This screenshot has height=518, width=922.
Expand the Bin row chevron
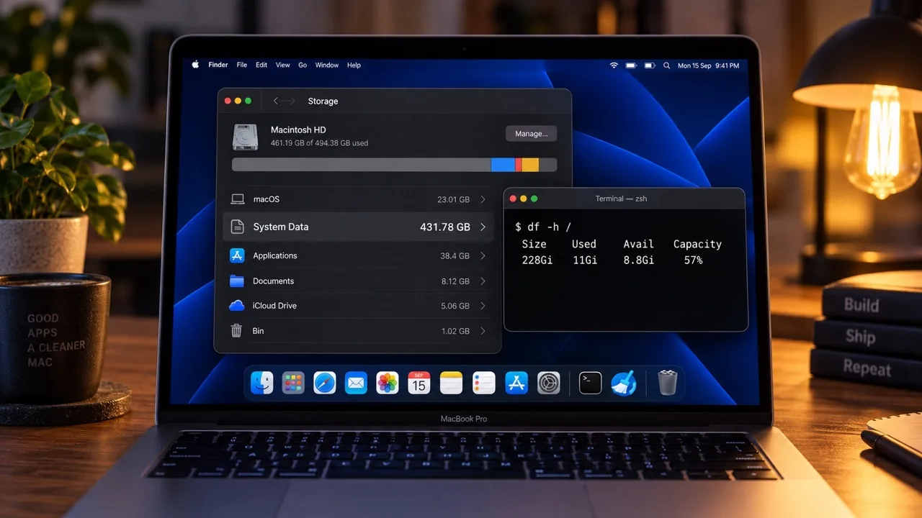483,331
